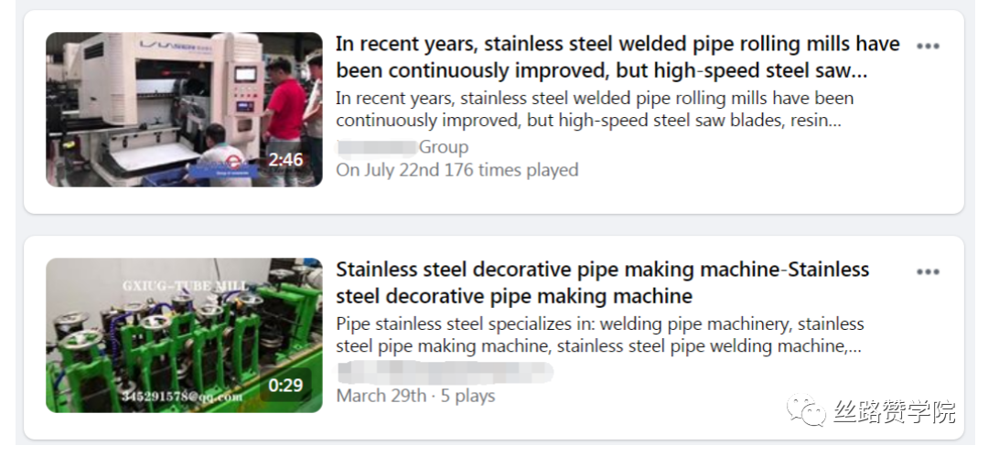Click the 0:29 duration badge
The height and width of the screenshot is (456, 988).
[285, 386]
